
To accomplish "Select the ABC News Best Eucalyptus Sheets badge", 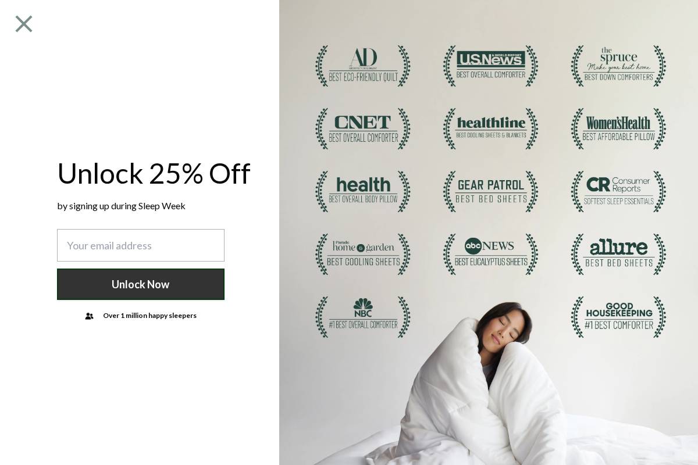I will [x=491, y=254].
